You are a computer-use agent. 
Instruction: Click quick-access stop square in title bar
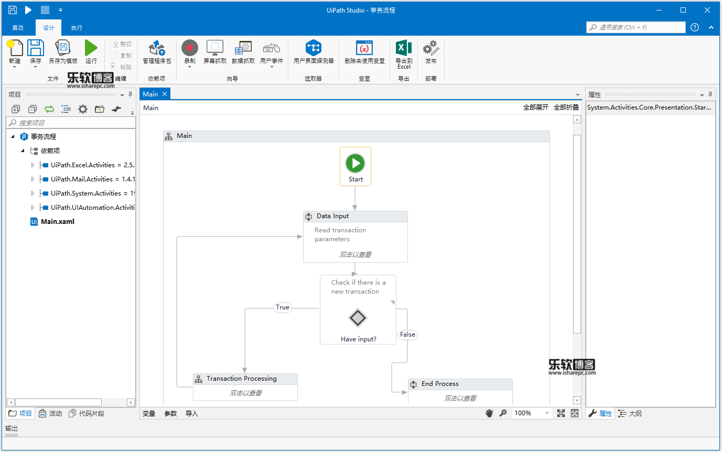(45, 9)
